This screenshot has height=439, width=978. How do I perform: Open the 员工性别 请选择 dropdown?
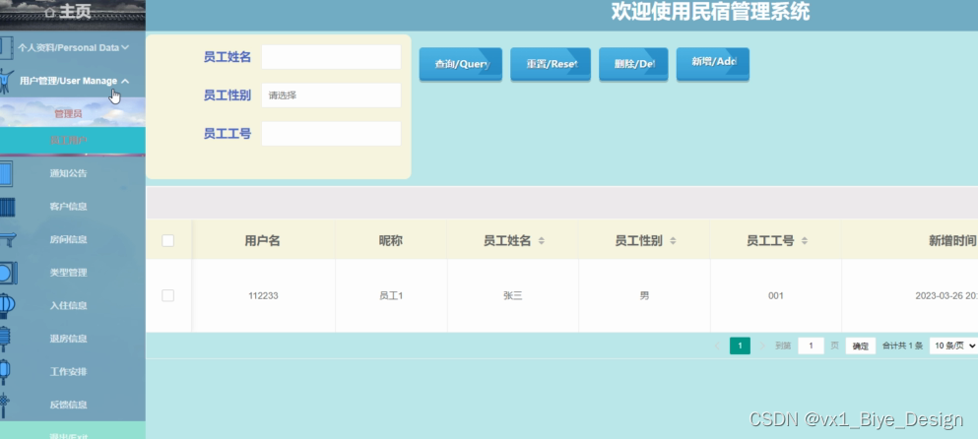click(331, 95)
